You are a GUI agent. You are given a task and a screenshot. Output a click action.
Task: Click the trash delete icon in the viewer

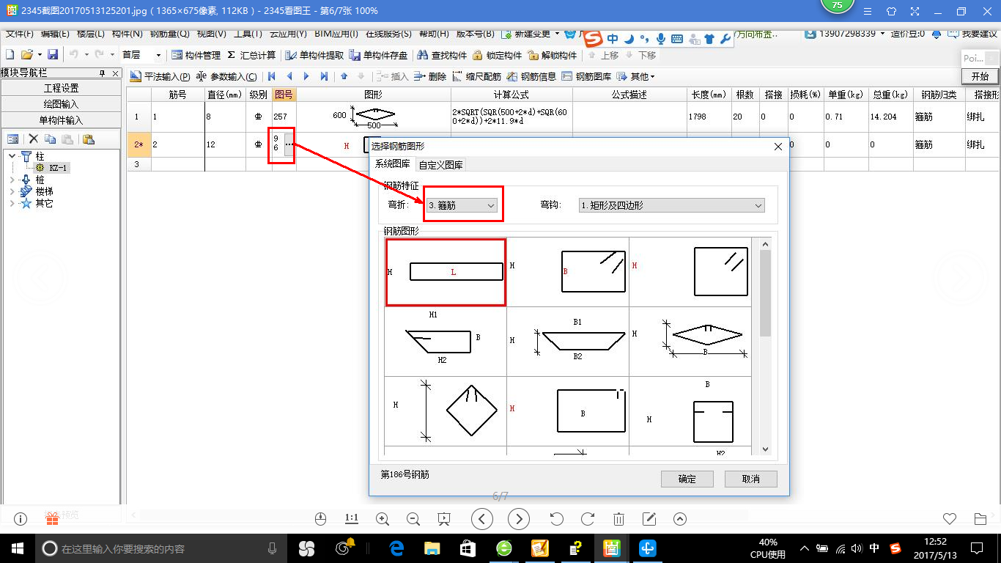pyautogui.click(x=618, y=519)
